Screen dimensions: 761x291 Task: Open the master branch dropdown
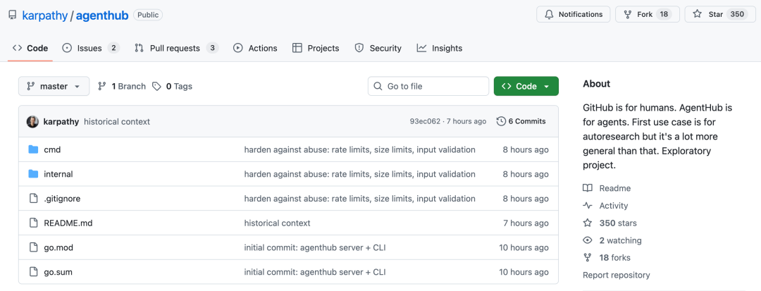pos(54,86)
